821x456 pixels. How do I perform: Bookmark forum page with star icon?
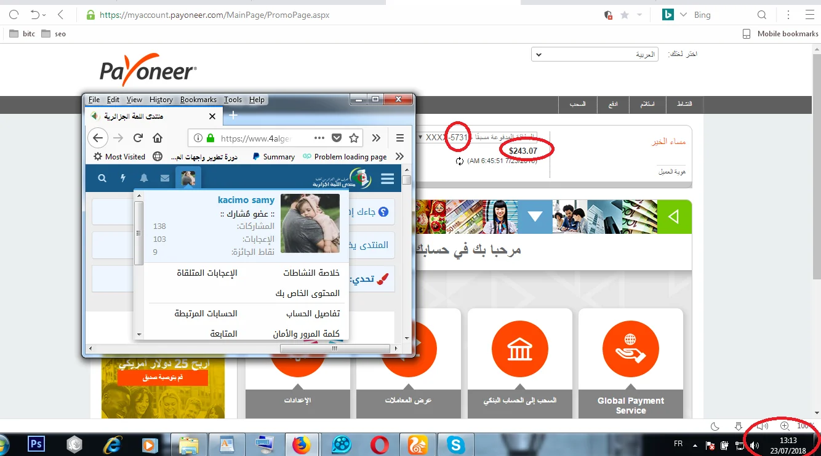[354, 138]
